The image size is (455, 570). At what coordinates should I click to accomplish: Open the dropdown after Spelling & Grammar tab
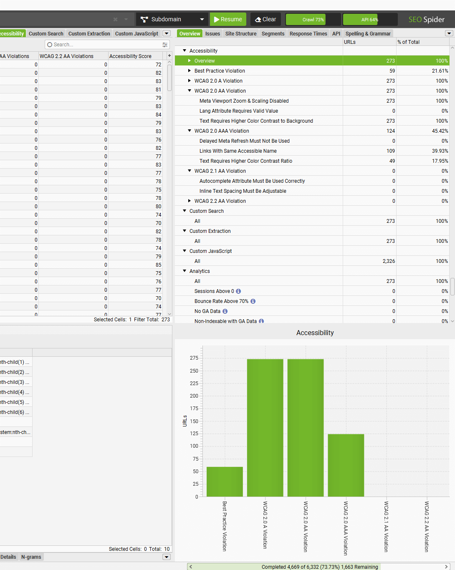(x=449, y=33)
